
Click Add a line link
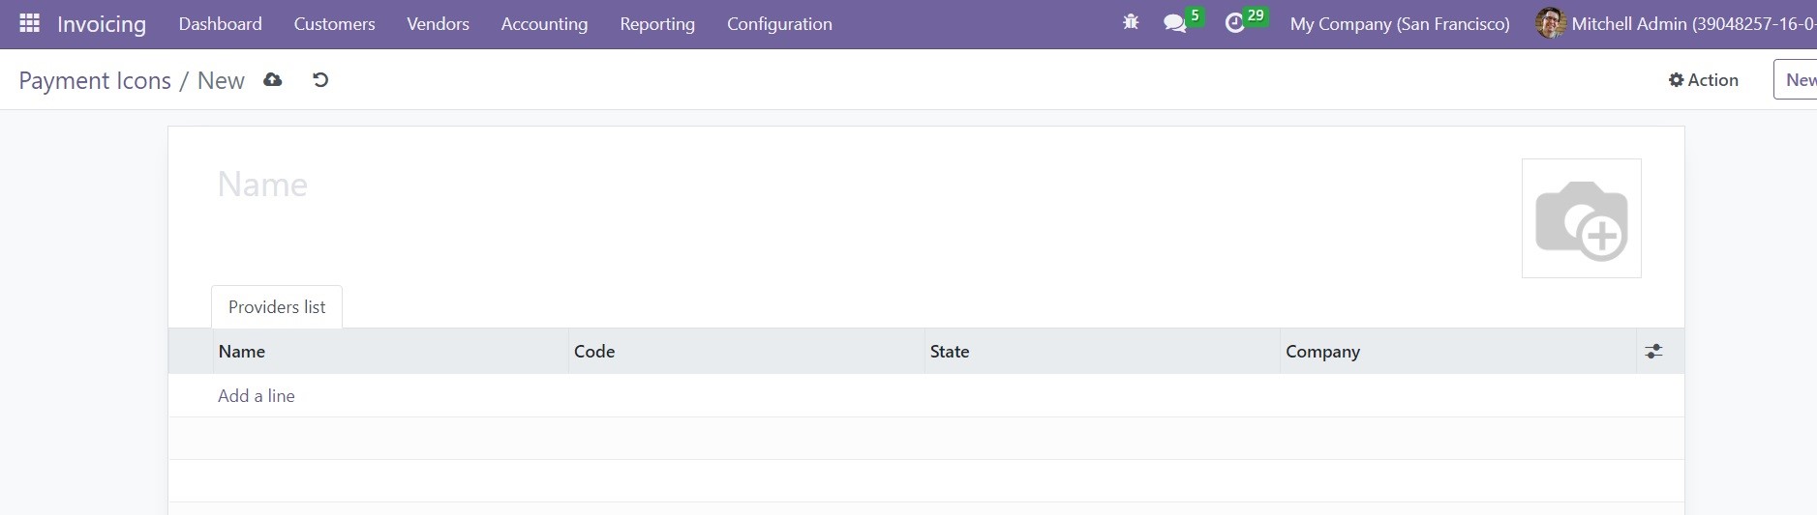point(257,396)
